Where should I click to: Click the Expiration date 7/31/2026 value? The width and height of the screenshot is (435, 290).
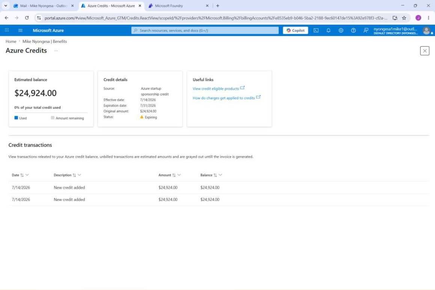coord(148,106)
